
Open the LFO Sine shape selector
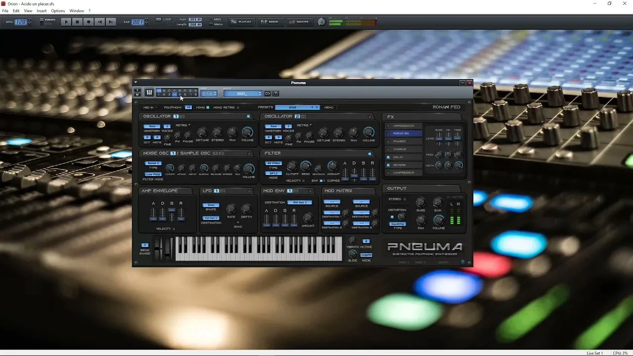211,205
